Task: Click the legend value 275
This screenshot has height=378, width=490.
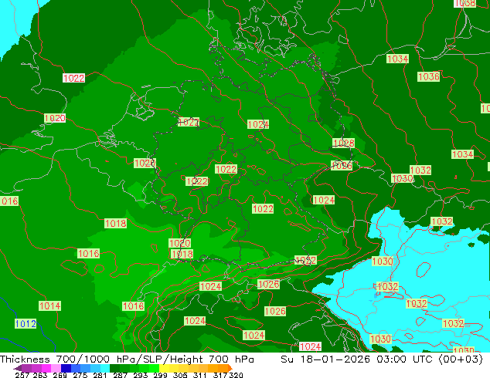Action: point(80,375)
